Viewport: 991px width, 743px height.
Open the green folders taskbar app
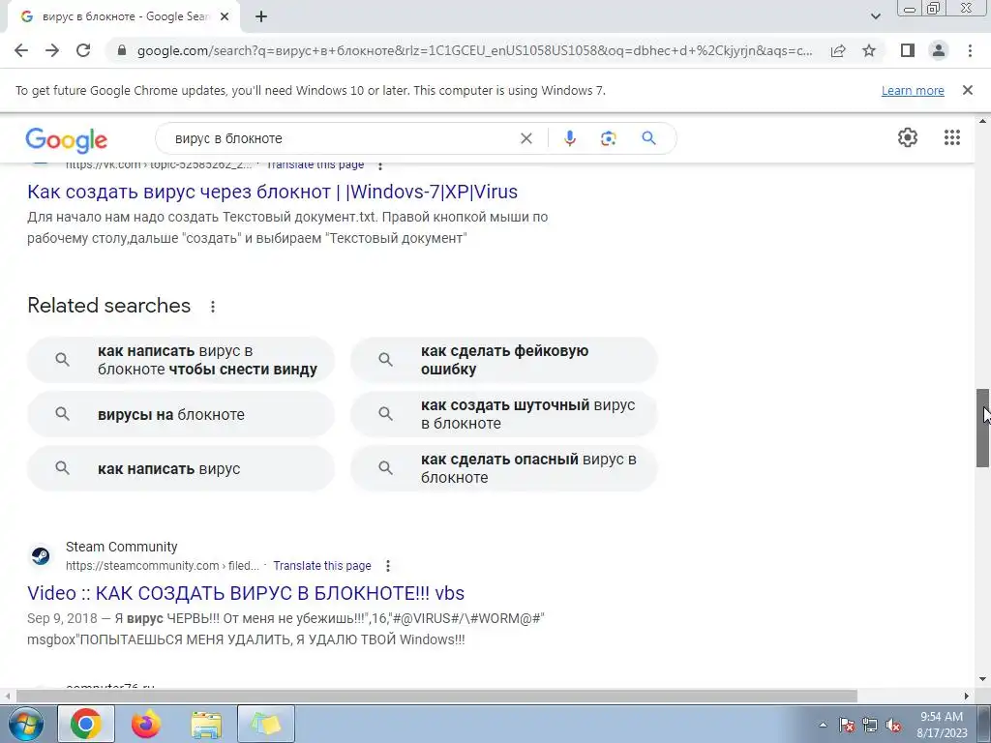[266, 724]
